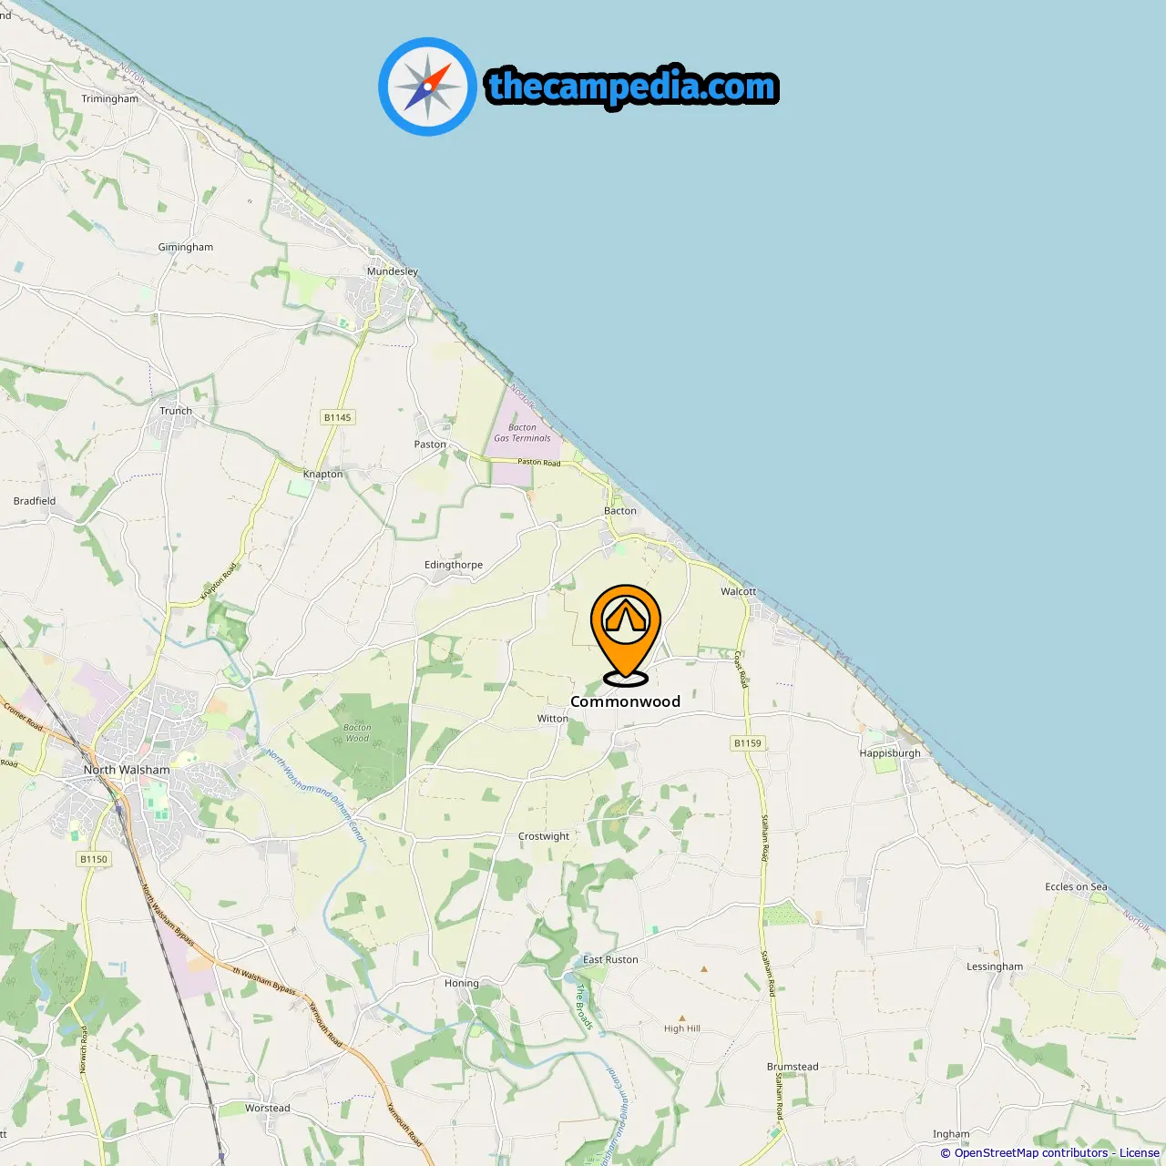
Task: Click the East Ruston label
Action: click(x=610, y=959)
